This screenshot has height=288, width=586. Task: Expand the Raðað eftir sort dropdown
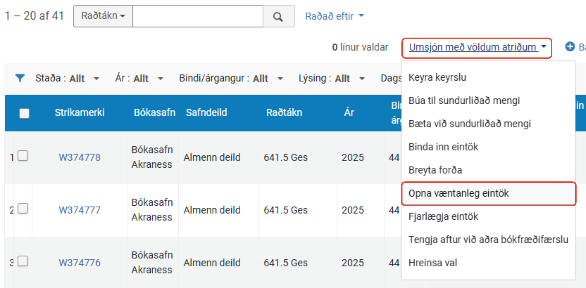click(334, 16)
